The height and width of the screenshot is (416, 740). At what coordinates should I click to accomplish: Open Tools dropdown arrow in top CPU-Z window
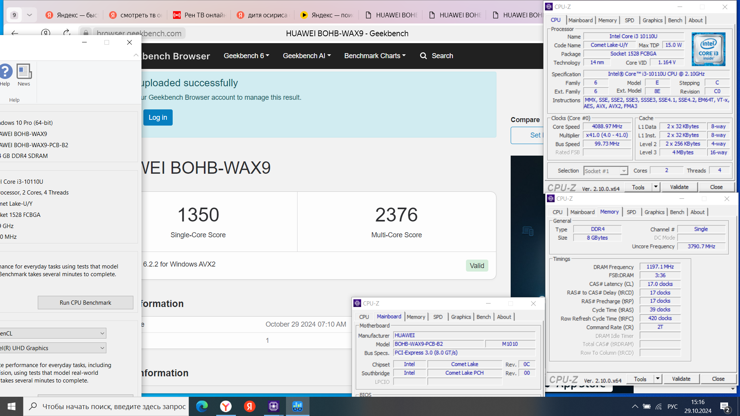pyautogui.click(x=656, y=187)
